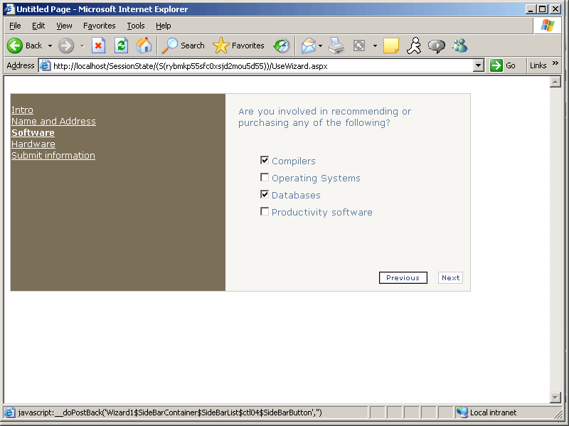Uncheck the Compilers checkbox
The height and width of the screenshot is (426, 569).
pos(265,161)
